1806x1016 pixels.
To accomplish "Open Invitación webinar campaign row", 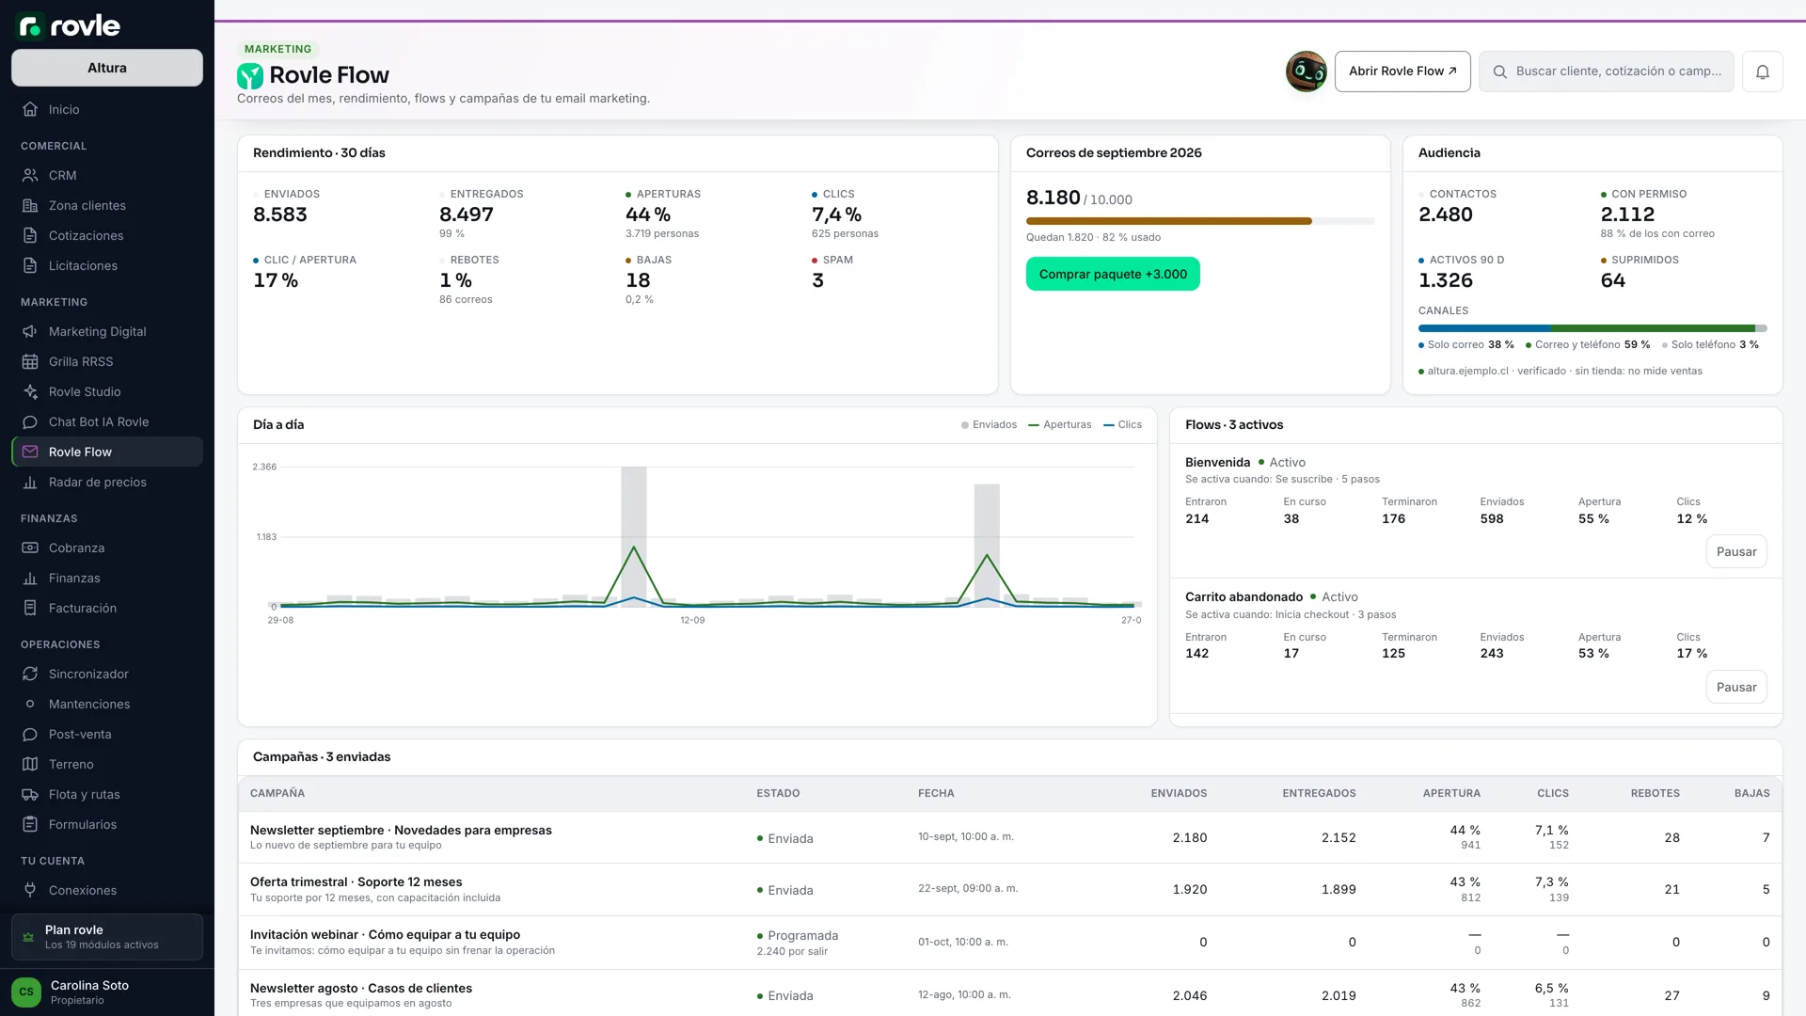I will click(1010, 943).
